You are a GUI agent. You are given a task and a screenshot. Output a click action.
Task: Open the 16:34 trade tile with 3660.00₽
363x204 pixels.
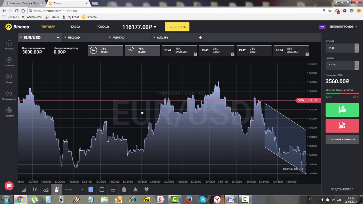click(x=291, y=50)
